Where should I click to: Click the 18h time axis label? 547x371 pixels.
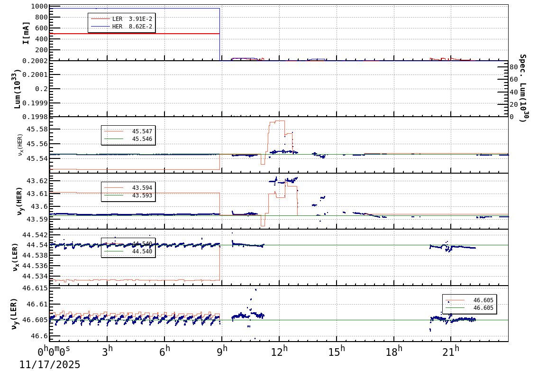click(x=394, y=351)
